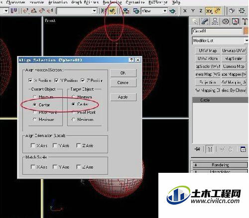Viewport: 249px width, 218px height.
Task: Open the Modify command panel tab
Action: point(205,21)
